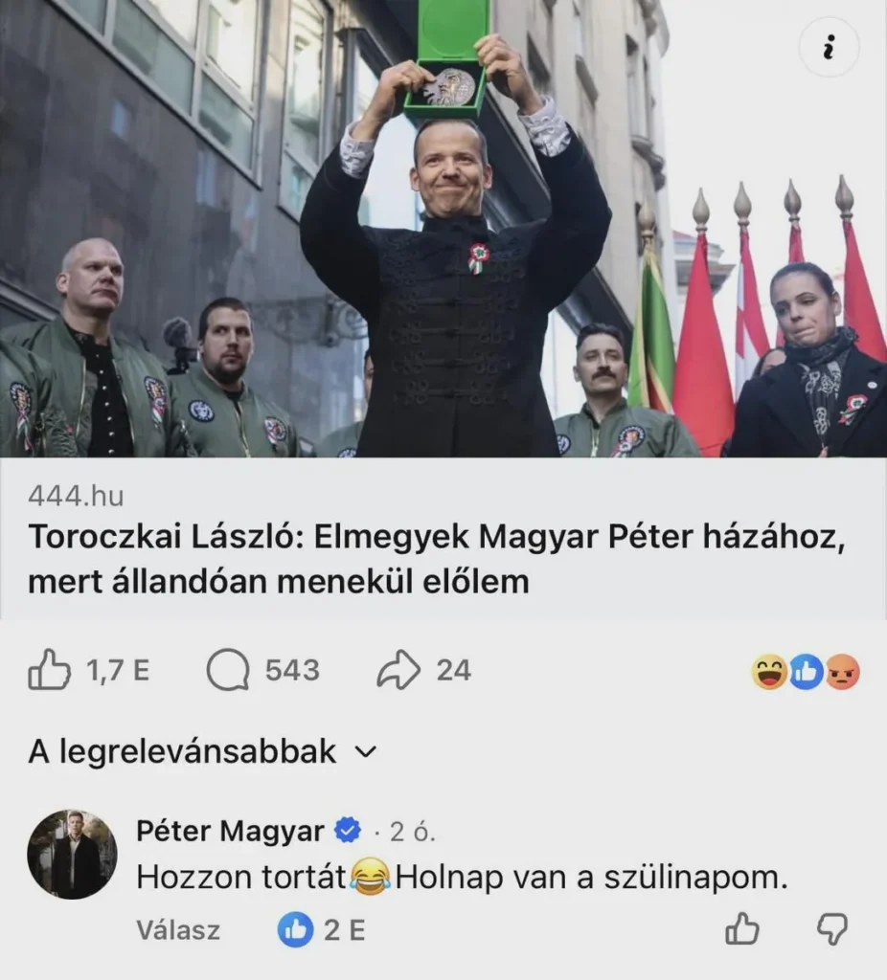
Task: Like the post with the thumbs-up icon
Action: 49,670
